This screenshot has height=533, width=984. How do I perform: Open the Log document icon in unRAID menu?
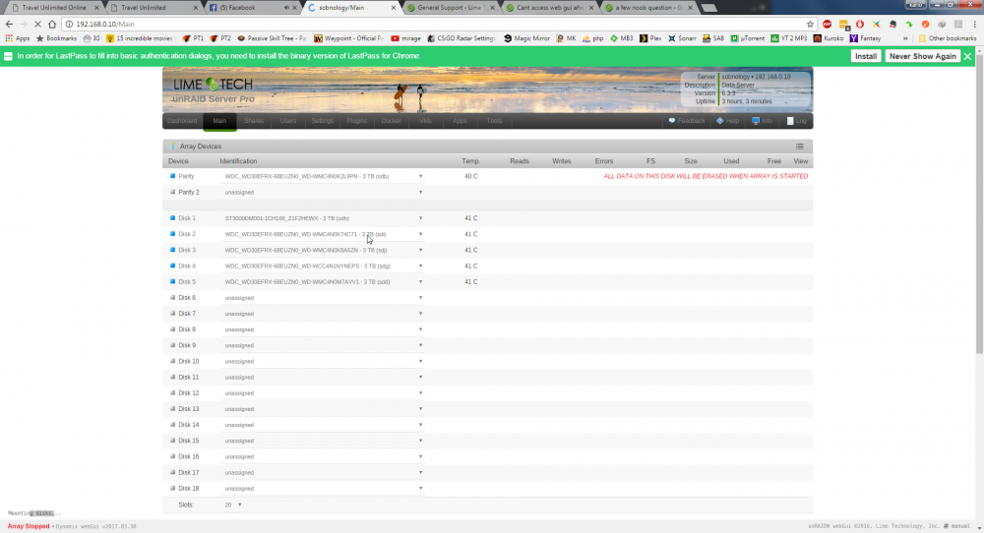(790, 121)
